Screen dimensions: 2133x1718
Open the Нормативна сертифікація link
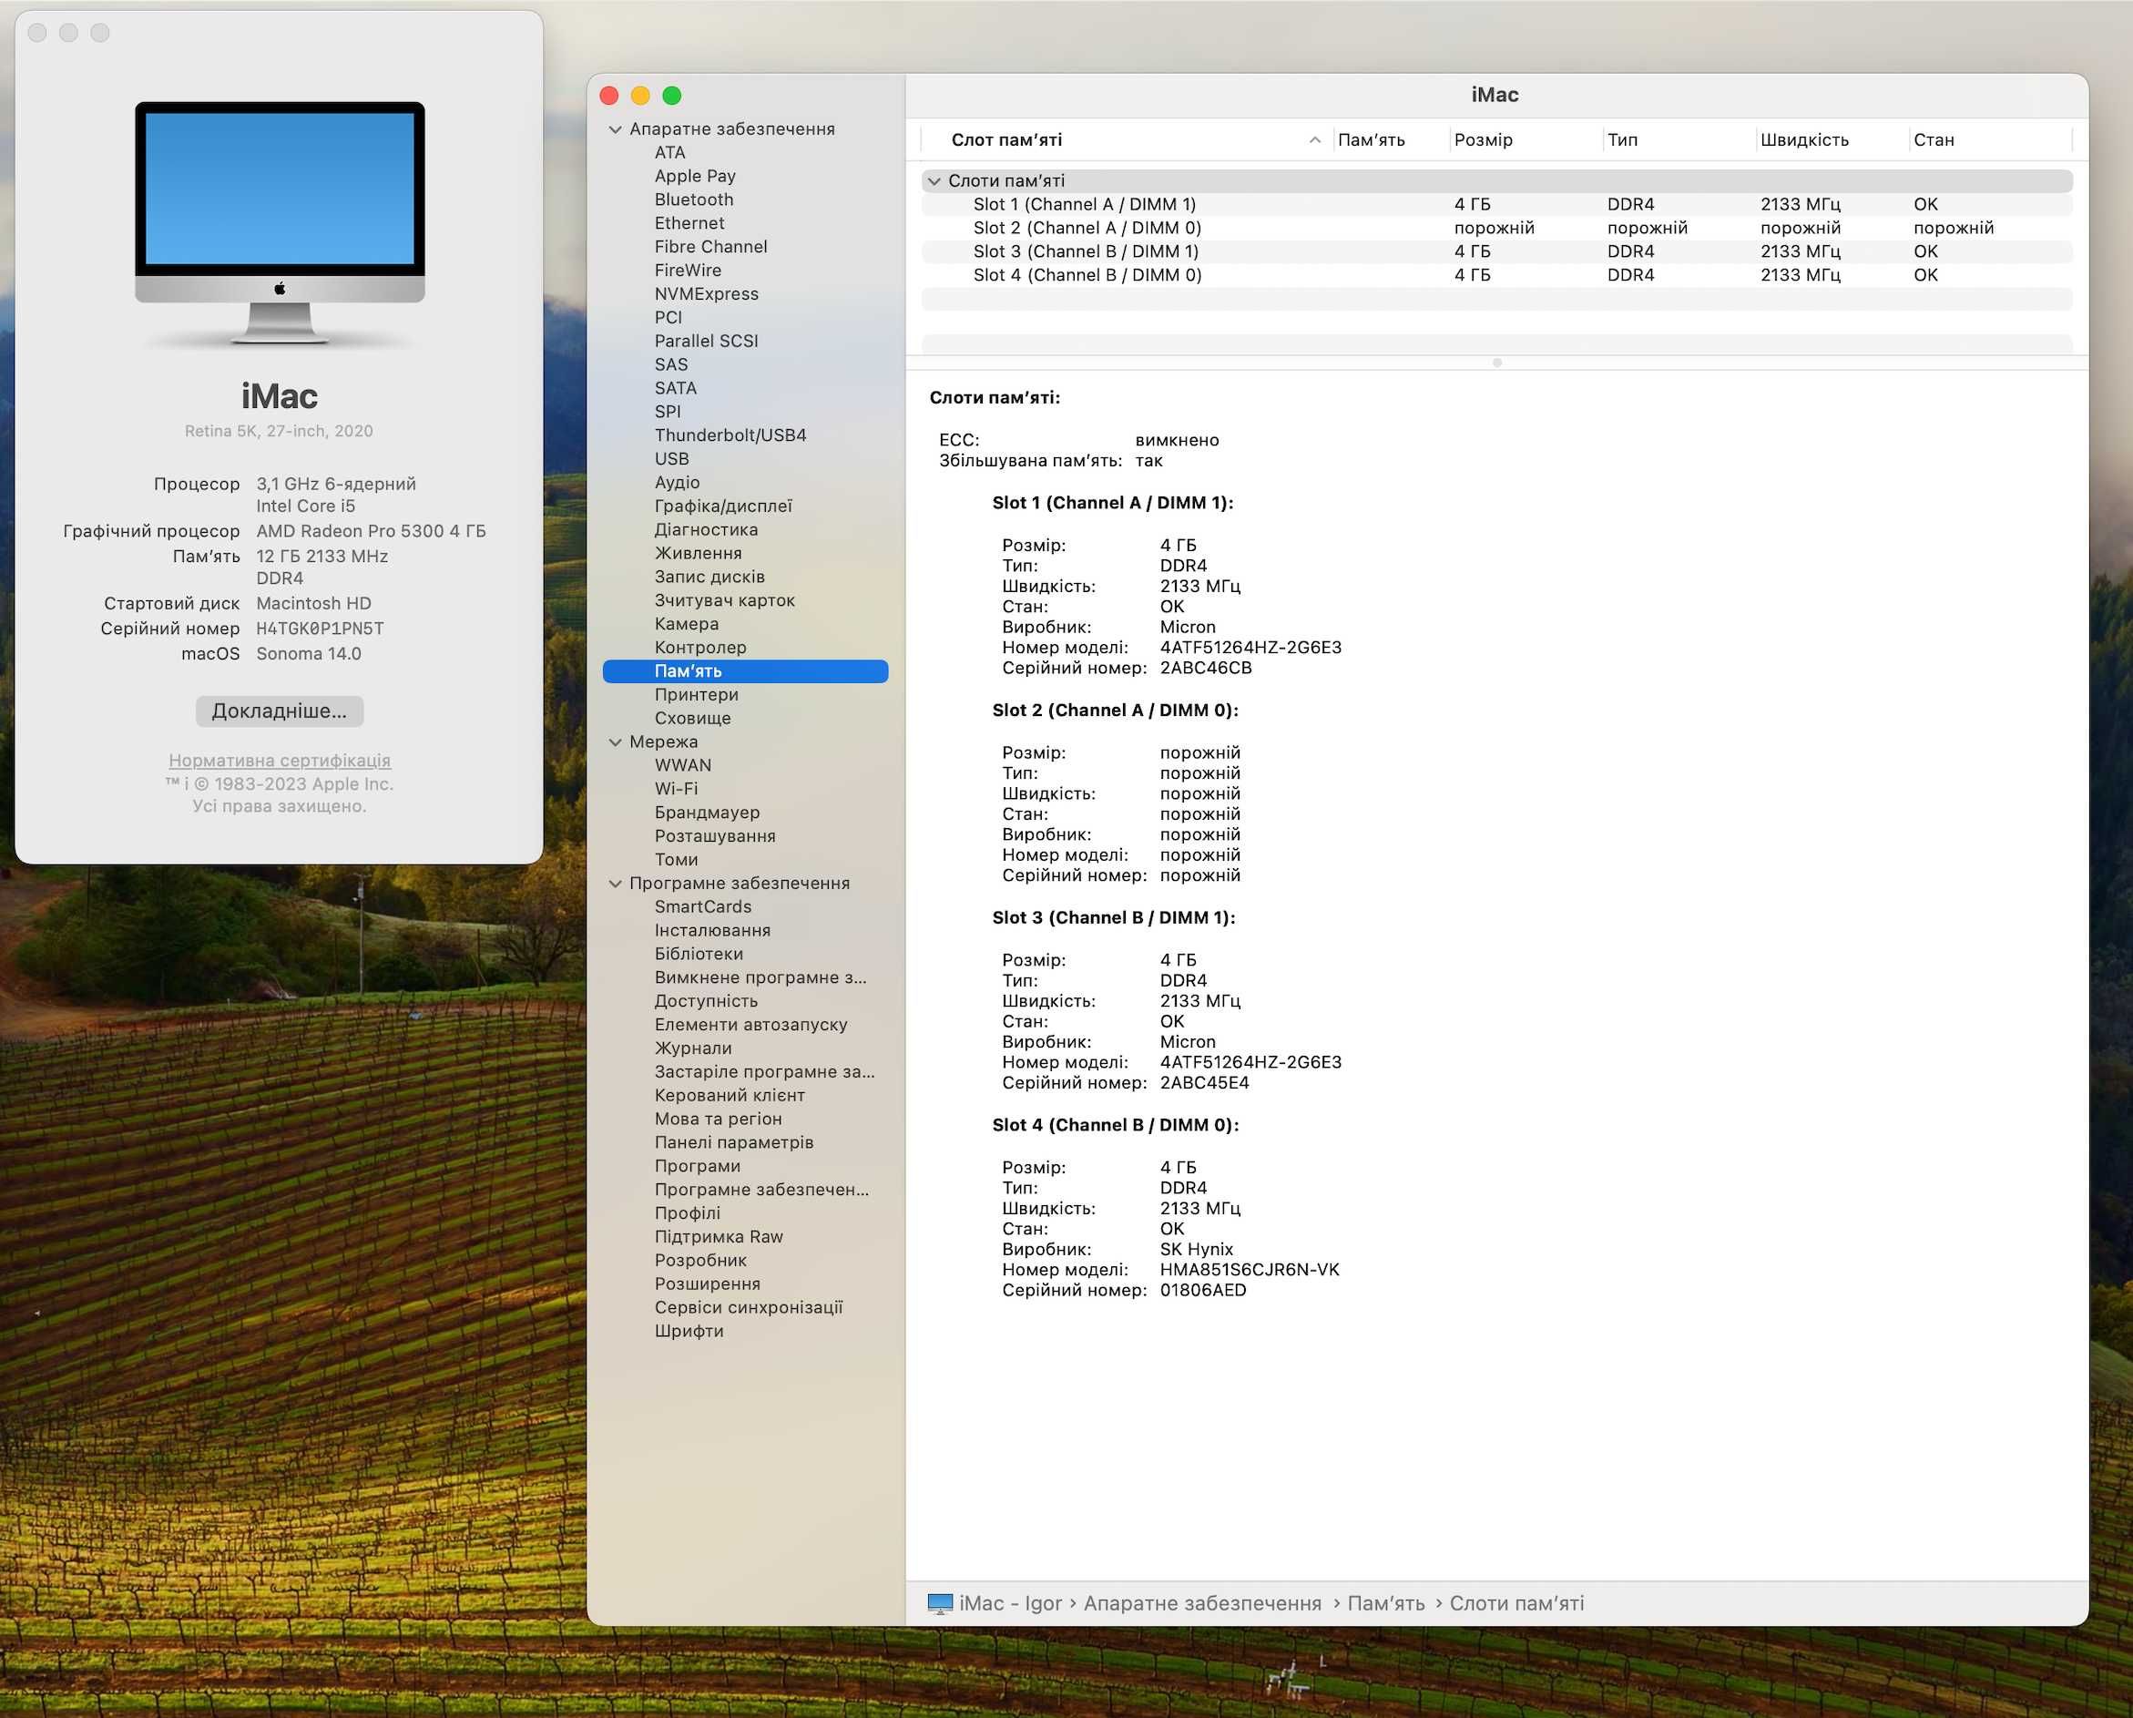click(x=279, y=760)
